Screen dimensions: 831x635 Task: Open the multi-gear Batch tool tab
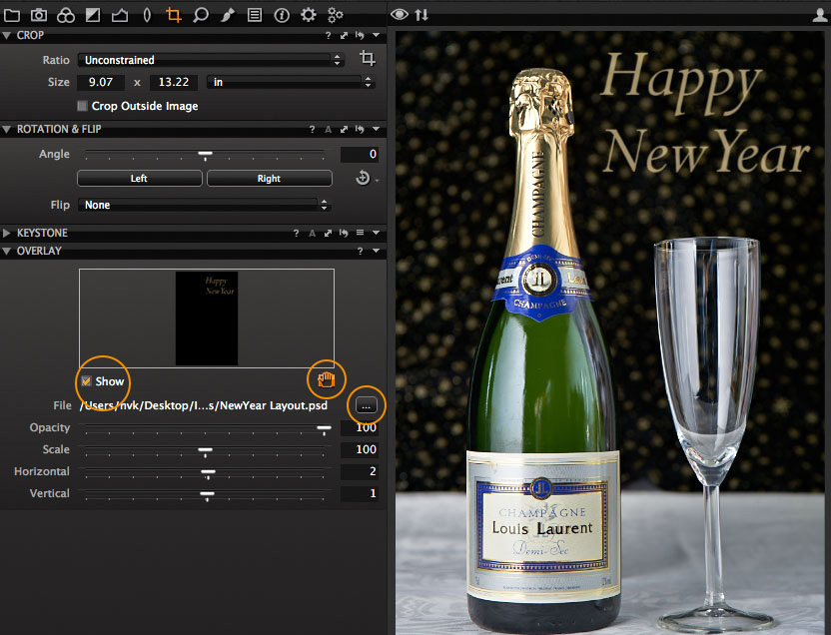pyautogui.click(x=336, y=15)
